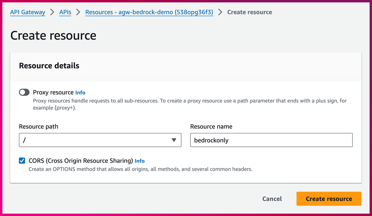Click the Create resource page title
The height and width of the screenshot is (216, 372).
tap(53, 35)
